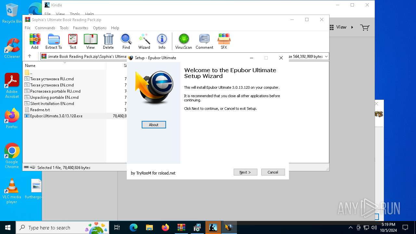Open Adobe Acrobat desktop shortcut
The height and width of the screenshot is (234, 416).
click(x=12, y=86)
